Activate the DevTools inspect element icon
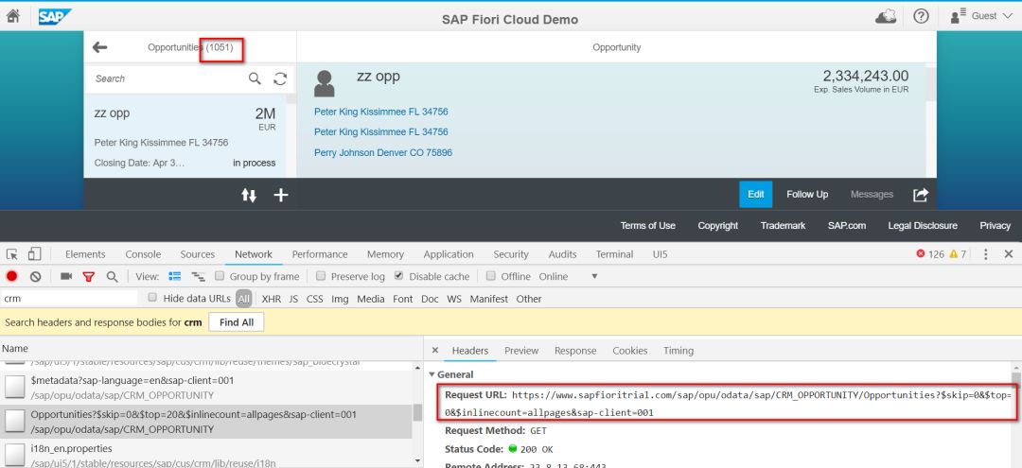The width and height of the screenshot is (1022, 468). [12, 253]
